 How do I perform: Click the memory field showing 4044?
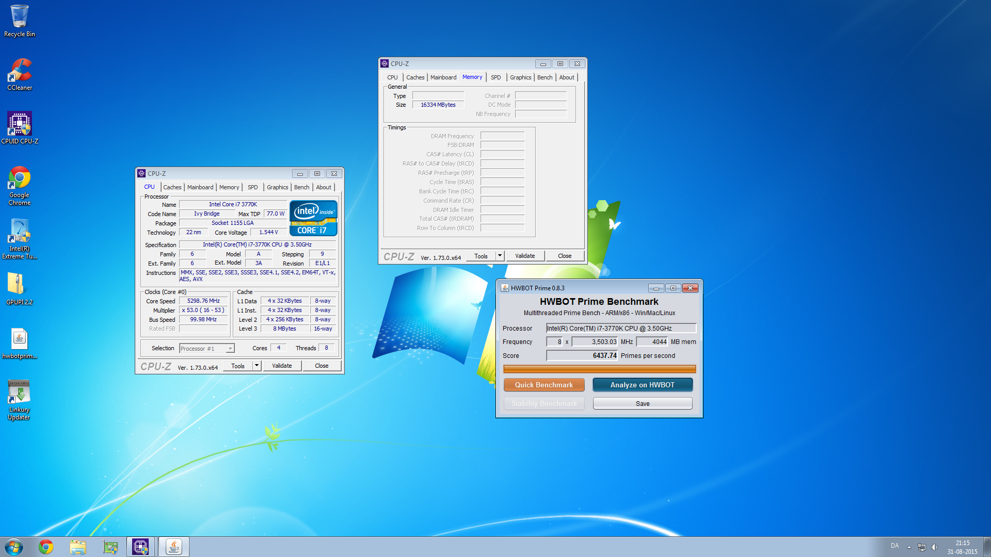pos(652,341)
